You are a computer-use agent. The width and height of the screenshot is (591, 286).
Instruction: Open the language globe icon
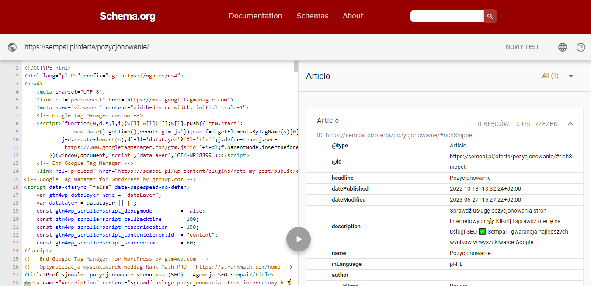coord(563,47)
